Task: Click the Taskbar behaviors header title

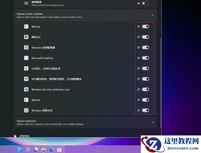Action: pos(26,121)
